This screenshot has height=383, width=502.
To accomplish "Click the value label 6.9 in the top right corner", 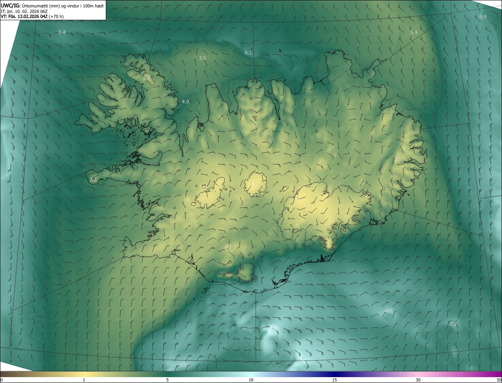I will click(483, 16).
